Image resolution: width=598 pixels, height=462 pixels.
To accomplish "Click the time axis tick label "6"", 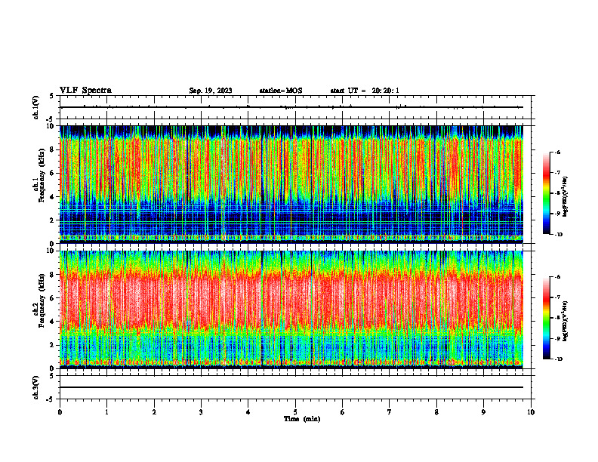I will point(343,412).
